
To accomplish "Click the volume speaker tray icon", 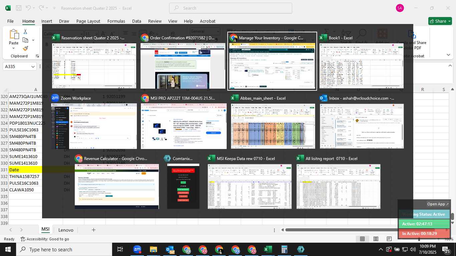I will (413, 249).
